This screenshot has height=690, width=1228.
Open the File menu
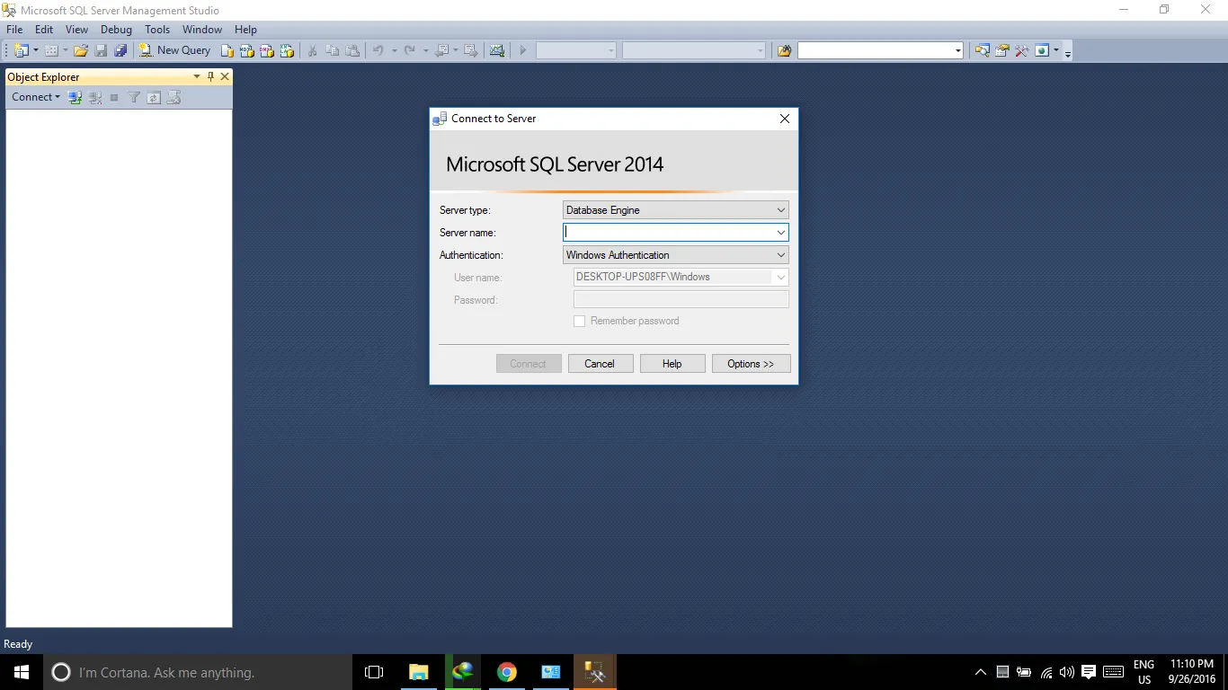pos(14,30)
